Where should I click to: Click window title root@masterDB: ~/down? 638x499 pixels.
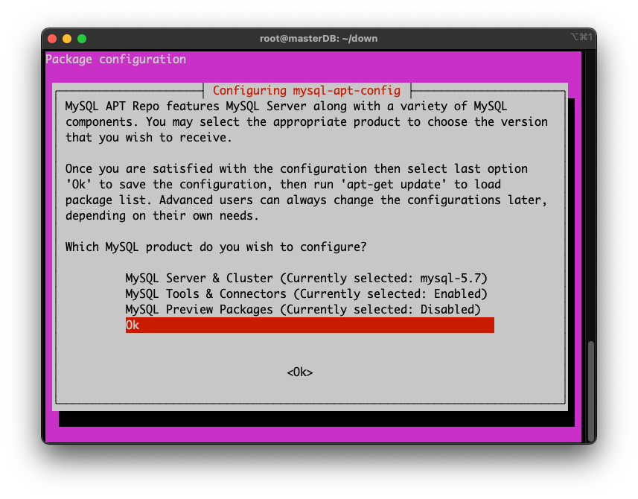click(319, 39)
